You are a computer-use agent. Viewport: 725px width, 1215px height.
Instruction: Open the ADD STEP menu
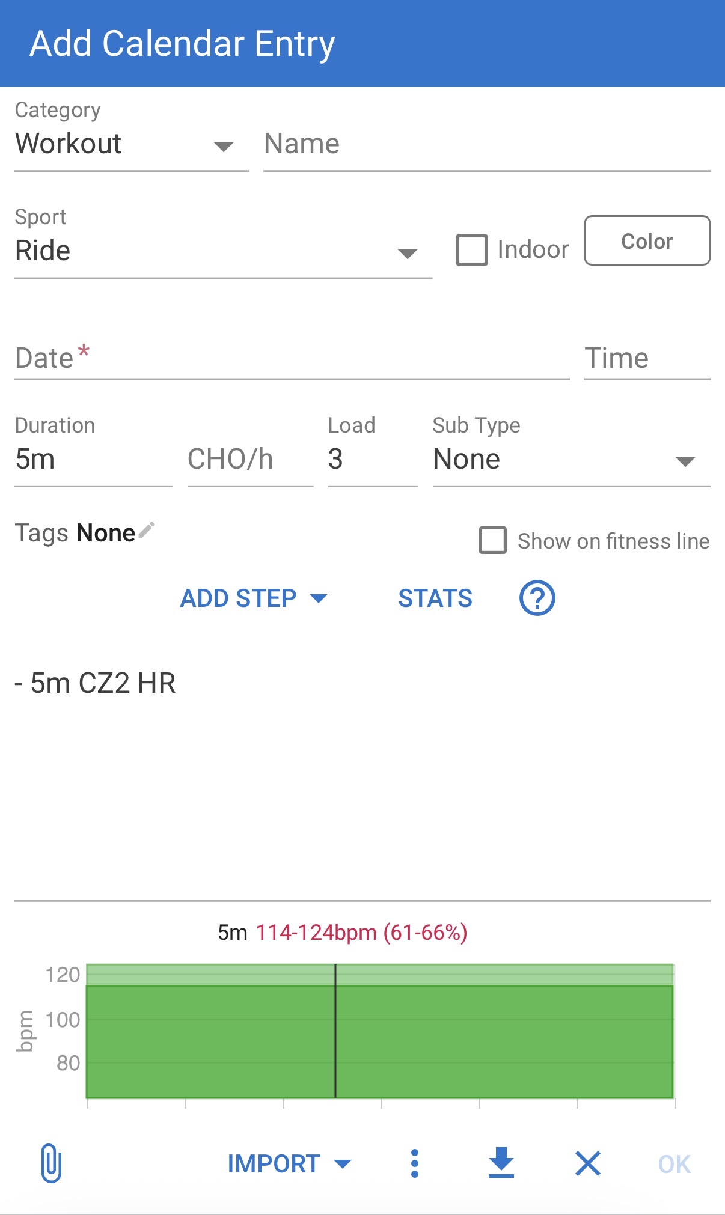253,598
